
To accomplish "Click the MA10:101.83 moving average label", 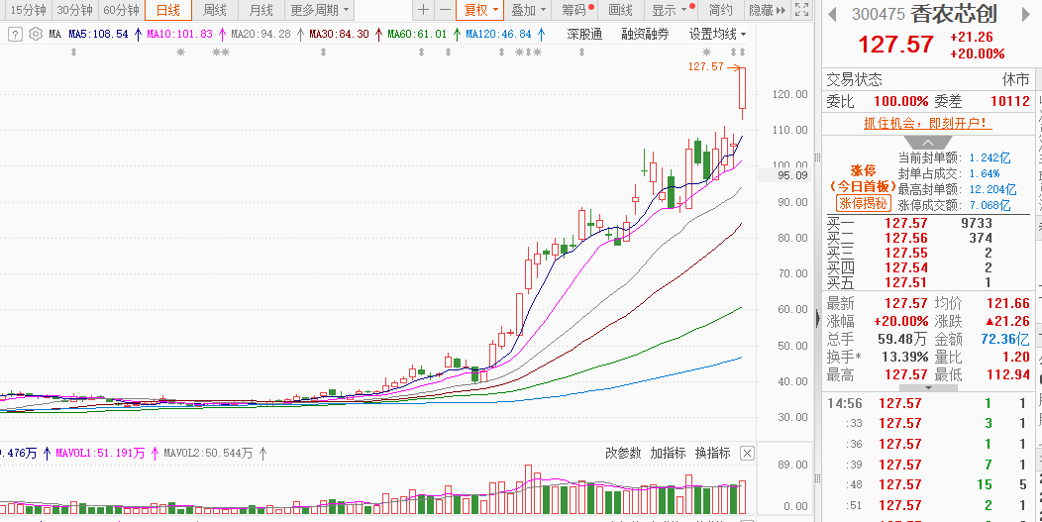I will click(x=180, y=35).
